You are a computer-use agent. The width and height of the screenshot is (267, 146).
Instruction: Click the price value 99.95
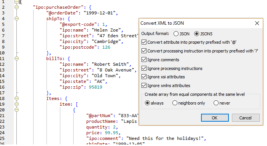pyautogui.click(x=111, y=133)
